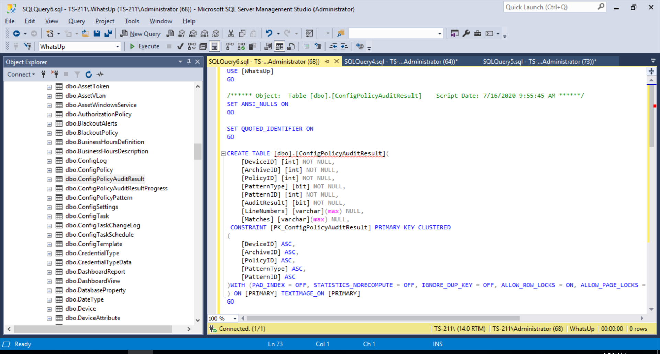
Task: Click the Connect button in Object Explorer
Action: [20, 74]
